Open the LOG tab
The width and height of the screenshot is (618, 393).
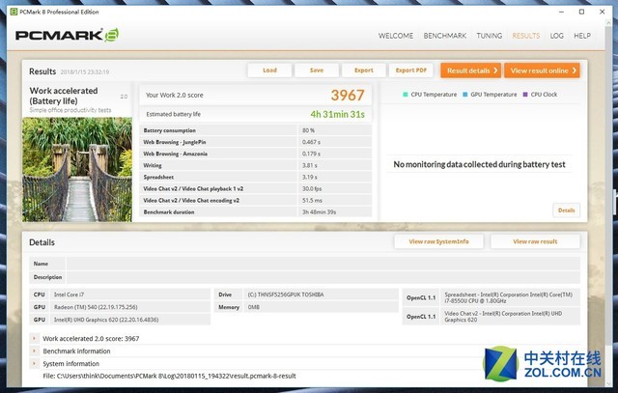pyautogui.click(x=556, y=36)
